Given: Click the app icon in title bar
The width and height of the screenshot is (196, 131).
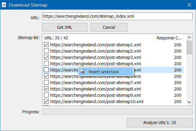Looking at the screenshot, I should click(5, 5).
